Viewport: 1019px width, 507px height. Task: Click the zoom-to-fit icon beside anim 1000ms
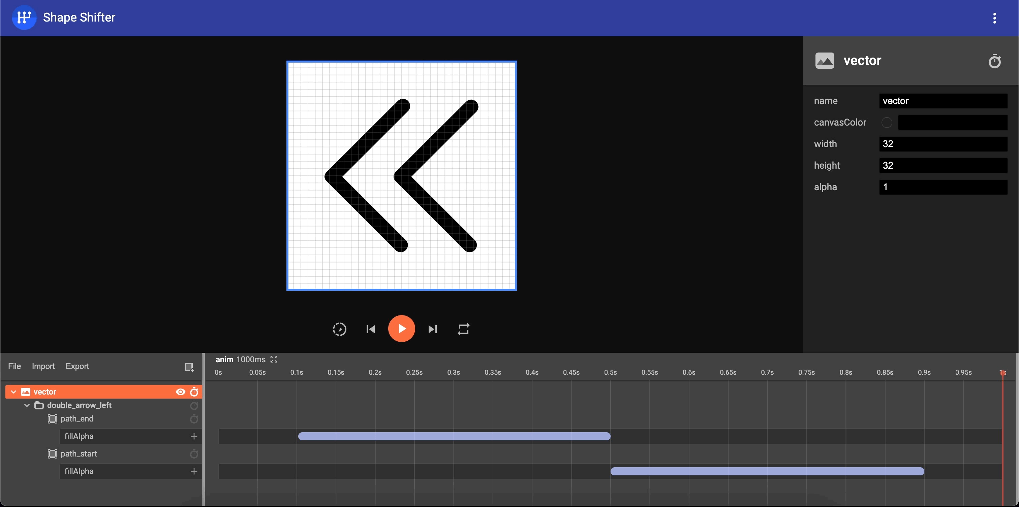click(x=274, y=359)
